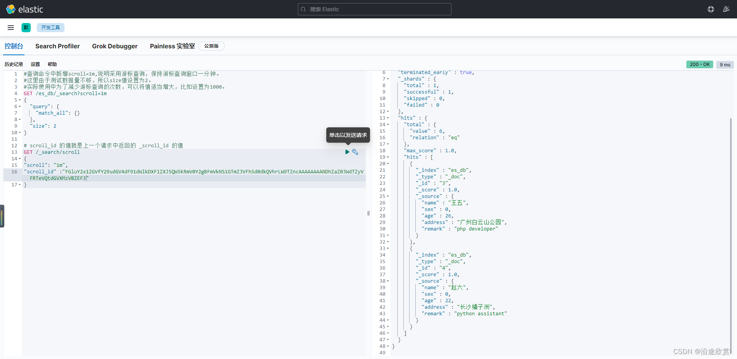Open the hamburger navigation menu
This screenshot has width=737, height=359.
[x=11, y=28]
